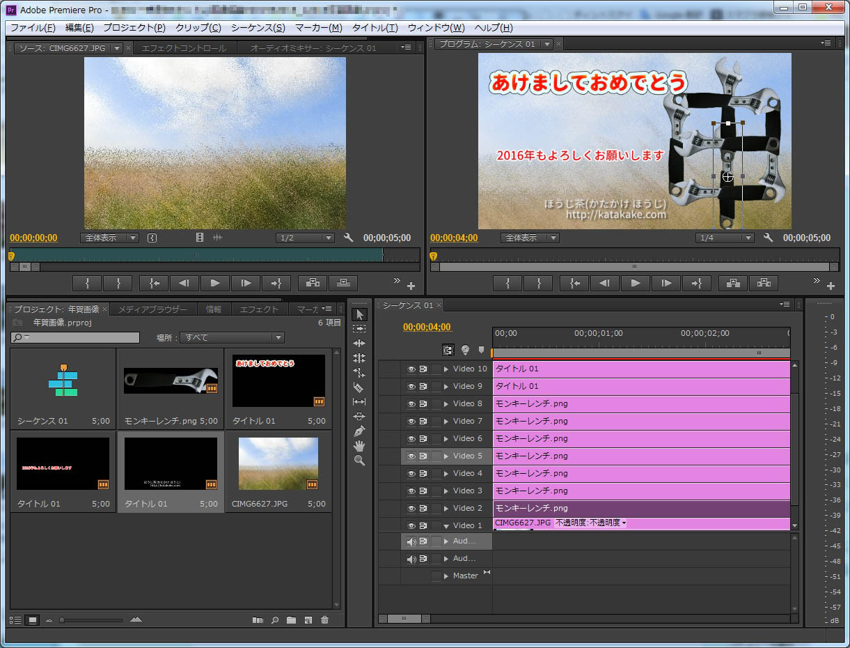Toggle visibility of Video 5 track
This screenshot has height=648, width=850.
[x=411, y=456]
